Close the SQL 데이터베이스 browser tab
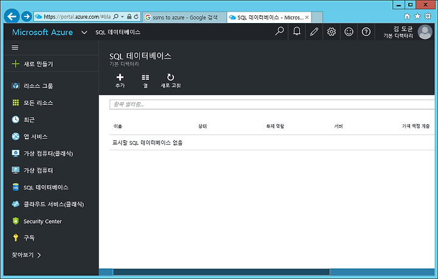The width and height of the screenshot is (438, 279). click(x=307, y=17)
